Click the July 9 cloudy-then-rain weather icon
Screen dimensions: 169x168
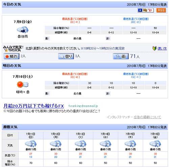pos(23,30)
